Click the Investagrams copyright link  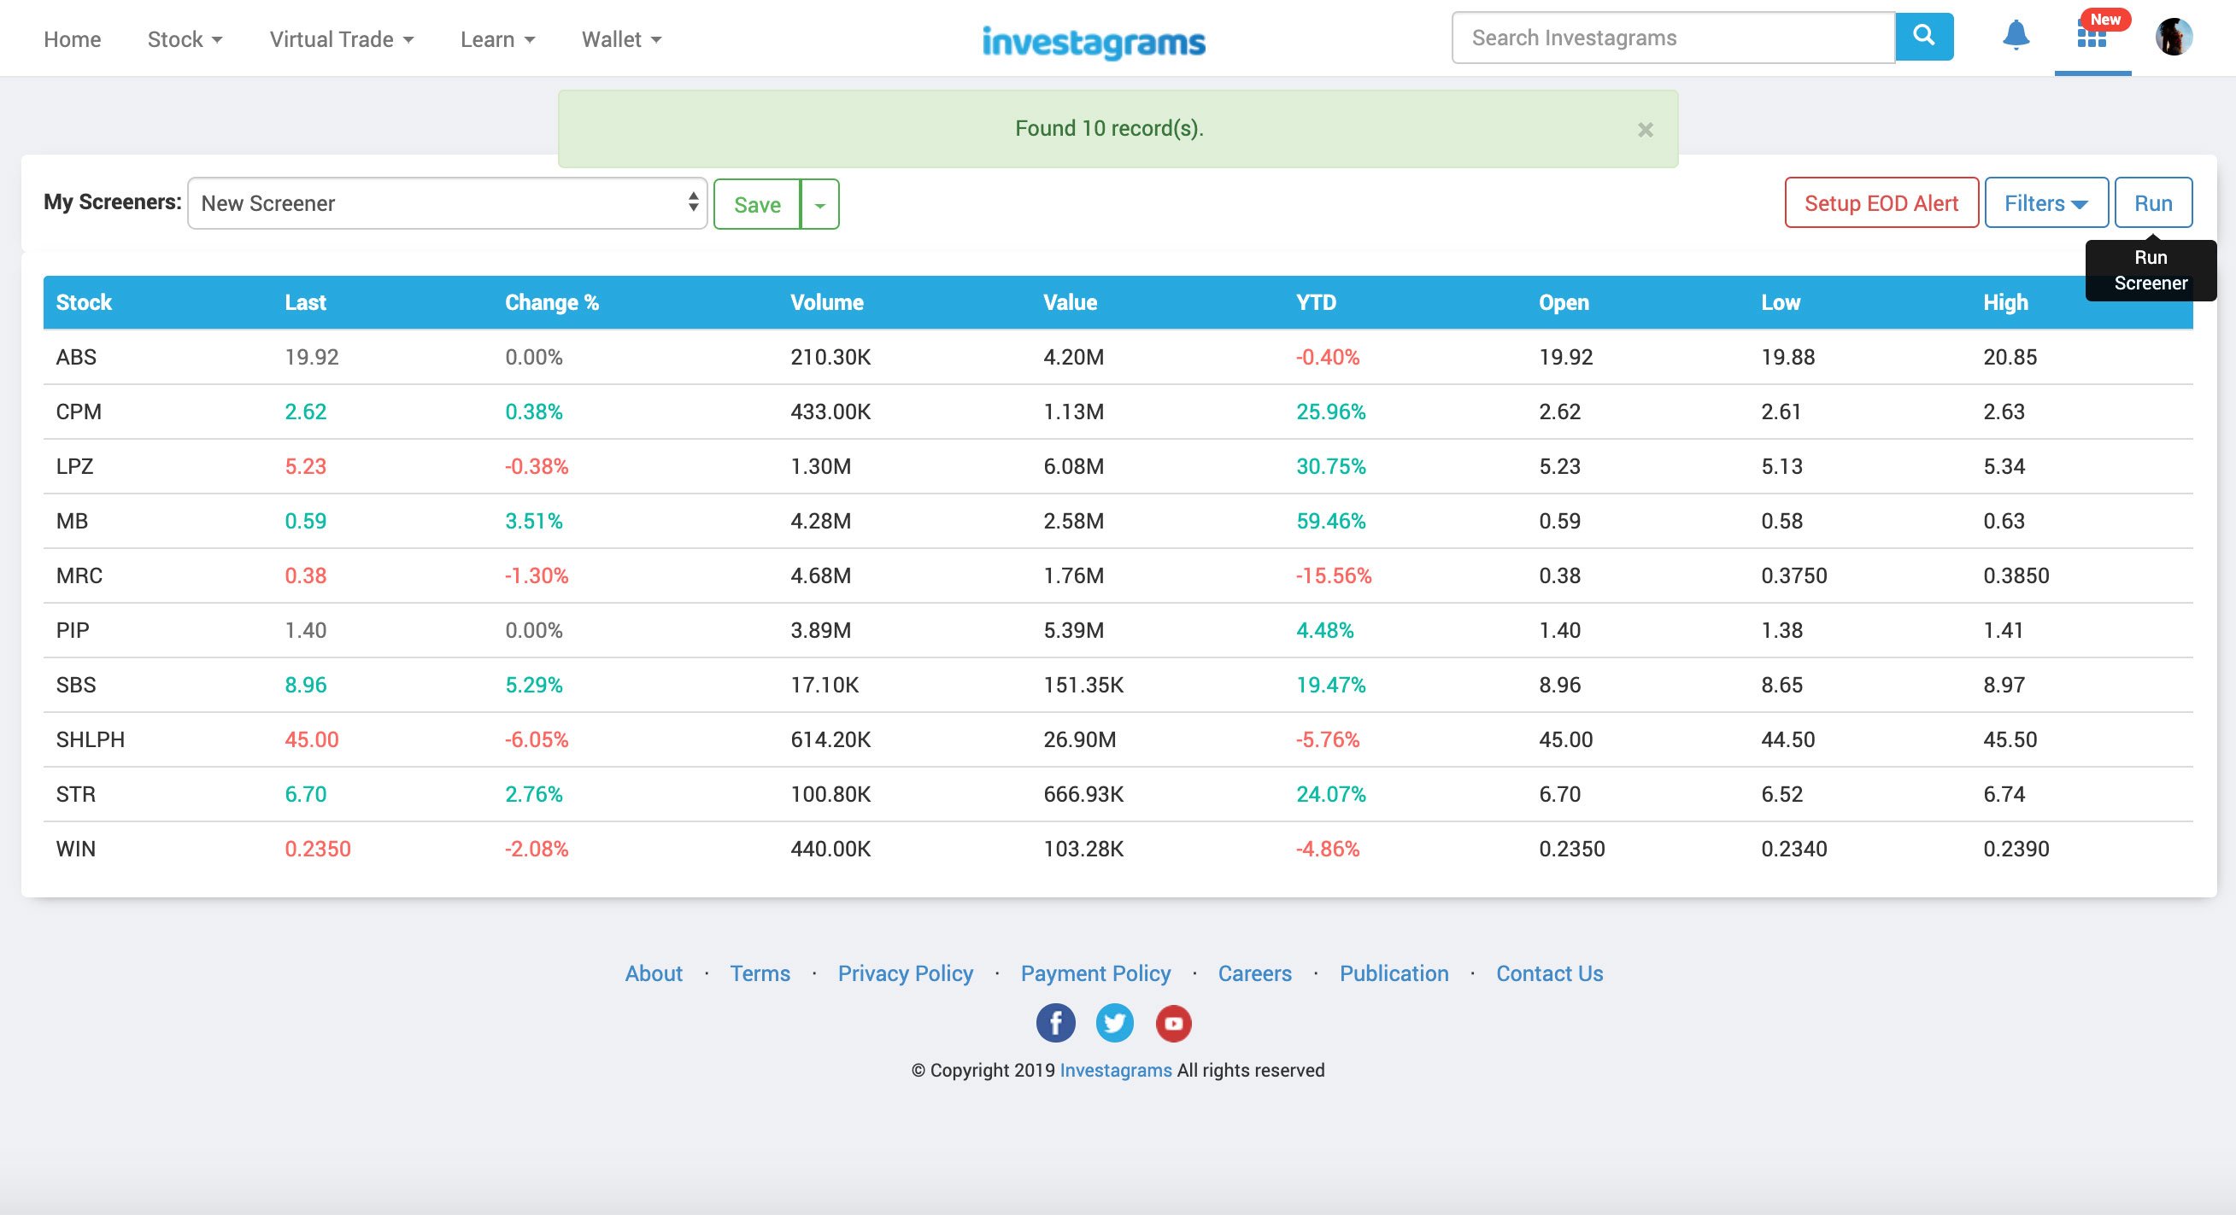point(1115,1070)
